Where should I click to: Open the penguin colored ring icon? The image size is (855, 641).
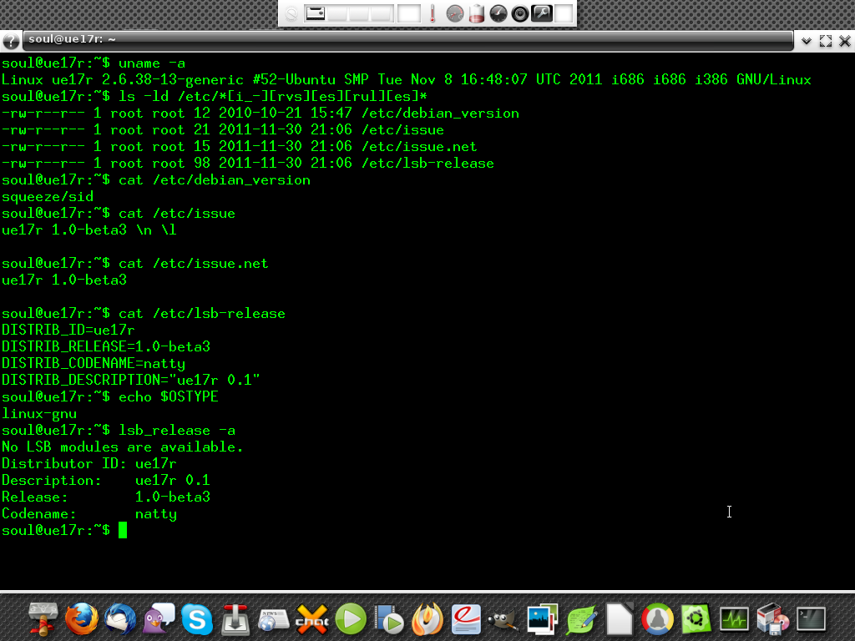[x=658, y=619]
